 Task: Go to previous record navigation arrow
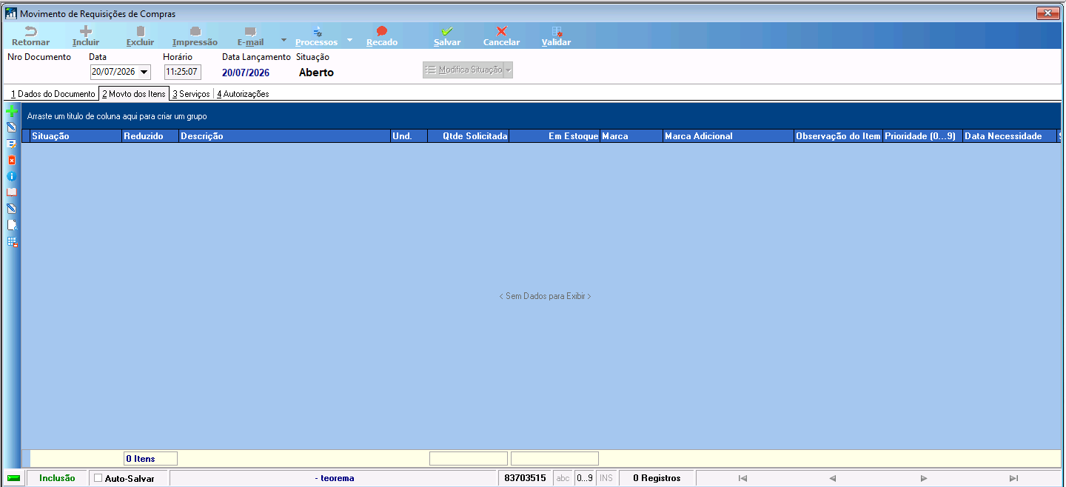point(832,478)
